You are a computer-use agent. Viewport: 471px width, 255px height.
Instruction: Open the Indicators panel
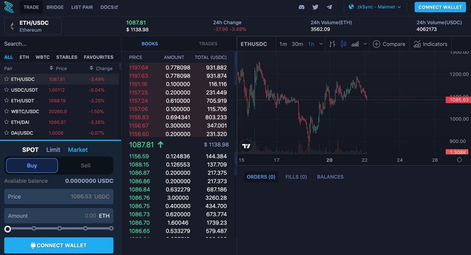[x=430, y=44]
